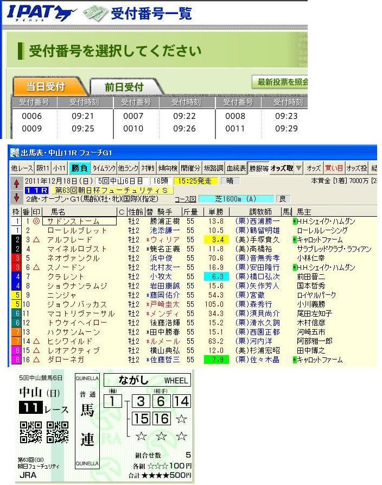
Task: Click the 勝負 toolbar button
Action: click(79, 168)
